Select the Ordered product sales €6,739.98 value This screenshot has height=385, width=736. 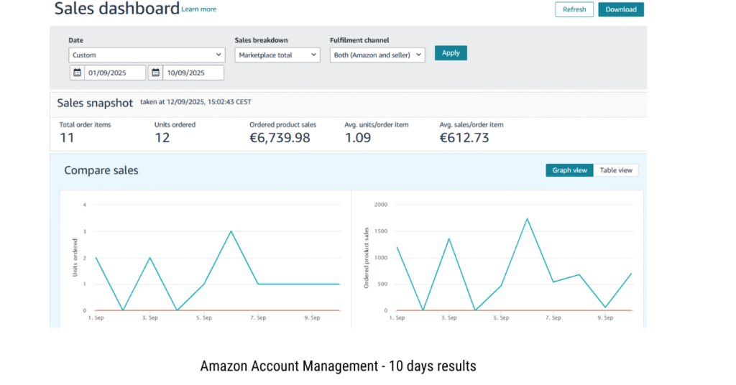(280, 137)
